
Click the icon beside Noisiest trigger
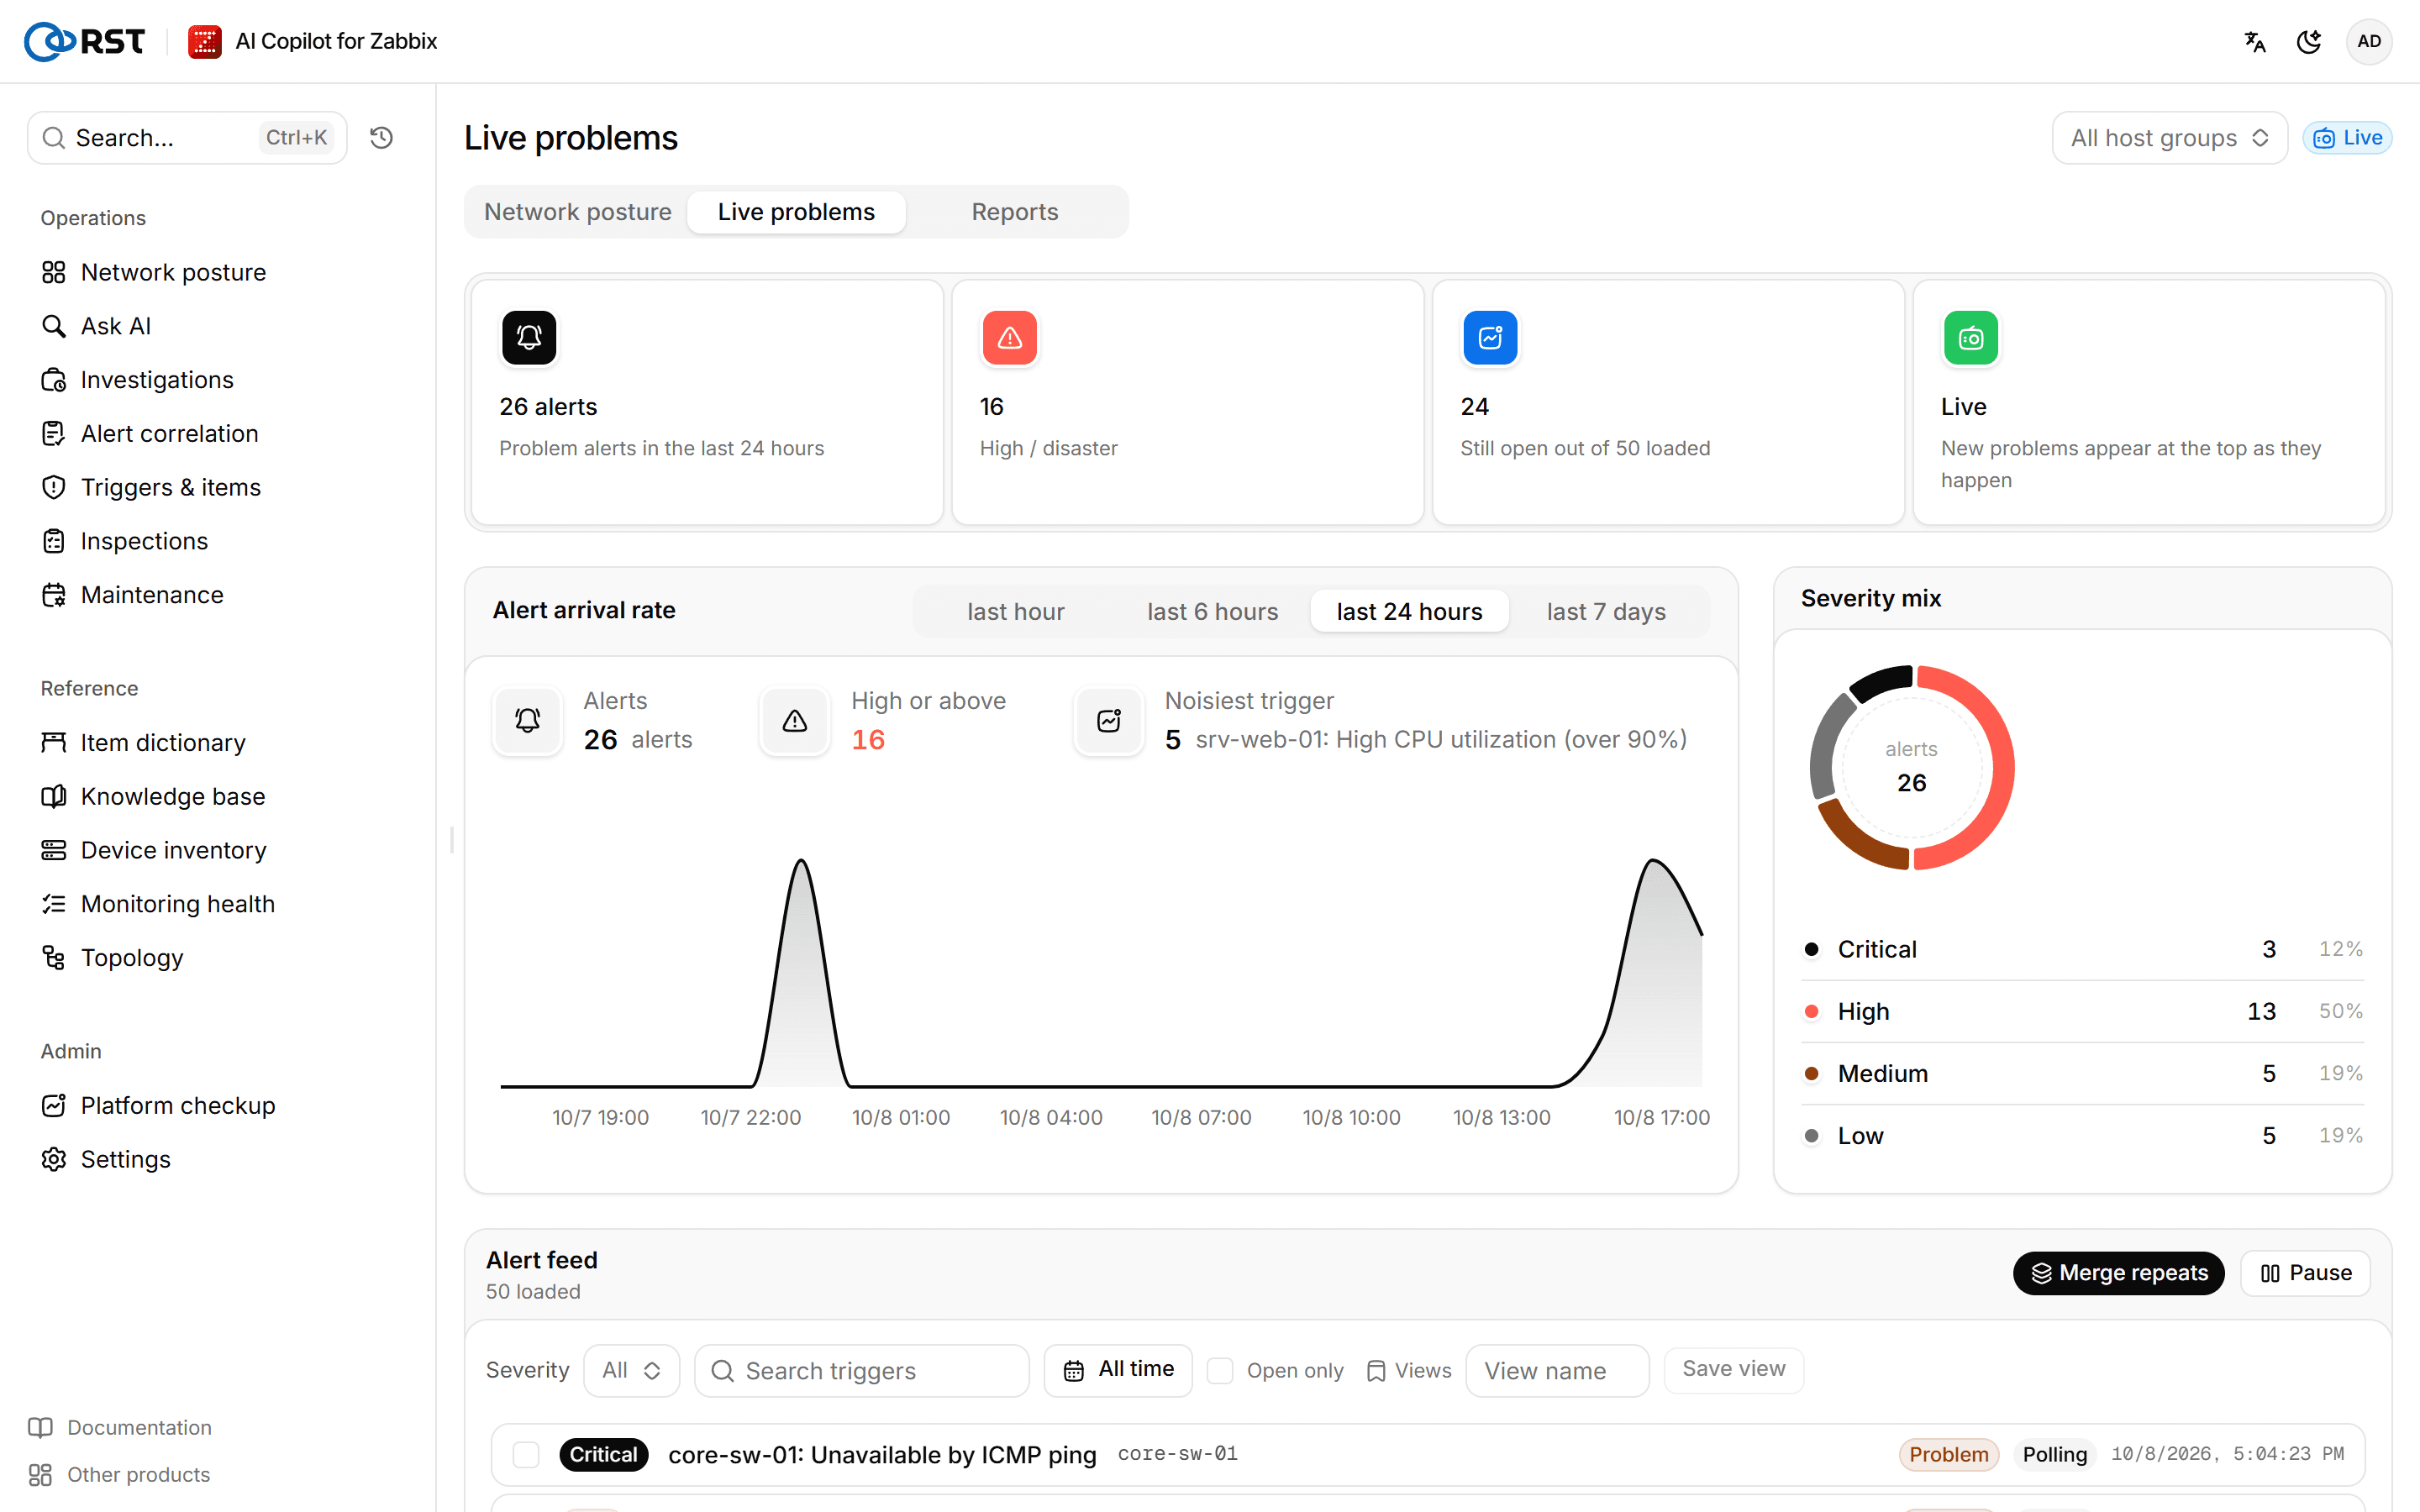tap(1109, 720)
